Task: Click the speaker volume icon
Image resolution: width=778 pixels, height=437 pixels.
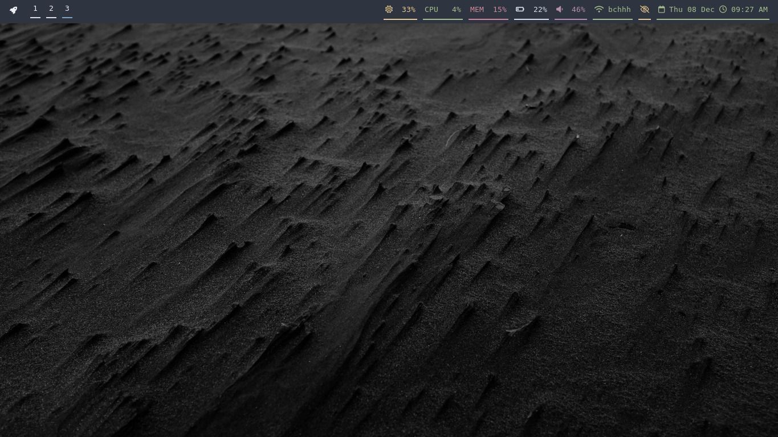Action: click(559, 9)
